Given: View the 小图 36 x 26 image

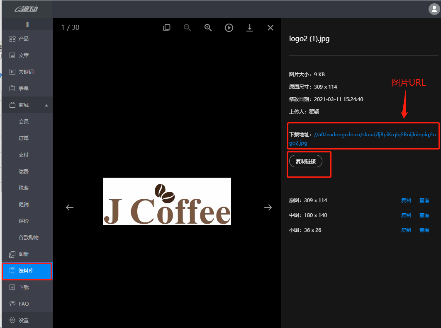Looking at the screenshot, I should (424, 230).
